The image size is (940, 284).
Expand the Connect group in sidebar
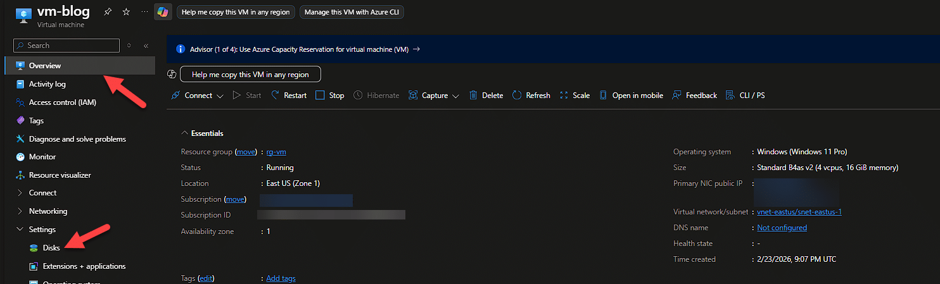[x=20, y=193]
